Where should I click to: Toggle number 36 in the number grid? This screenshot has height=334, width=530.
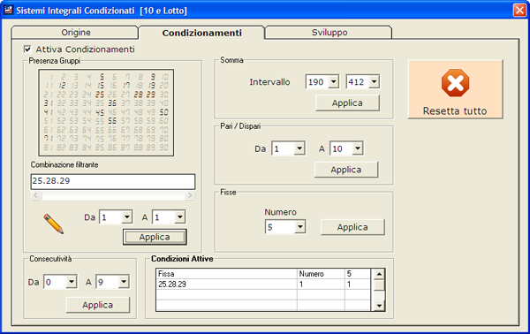tap(112, 103)
